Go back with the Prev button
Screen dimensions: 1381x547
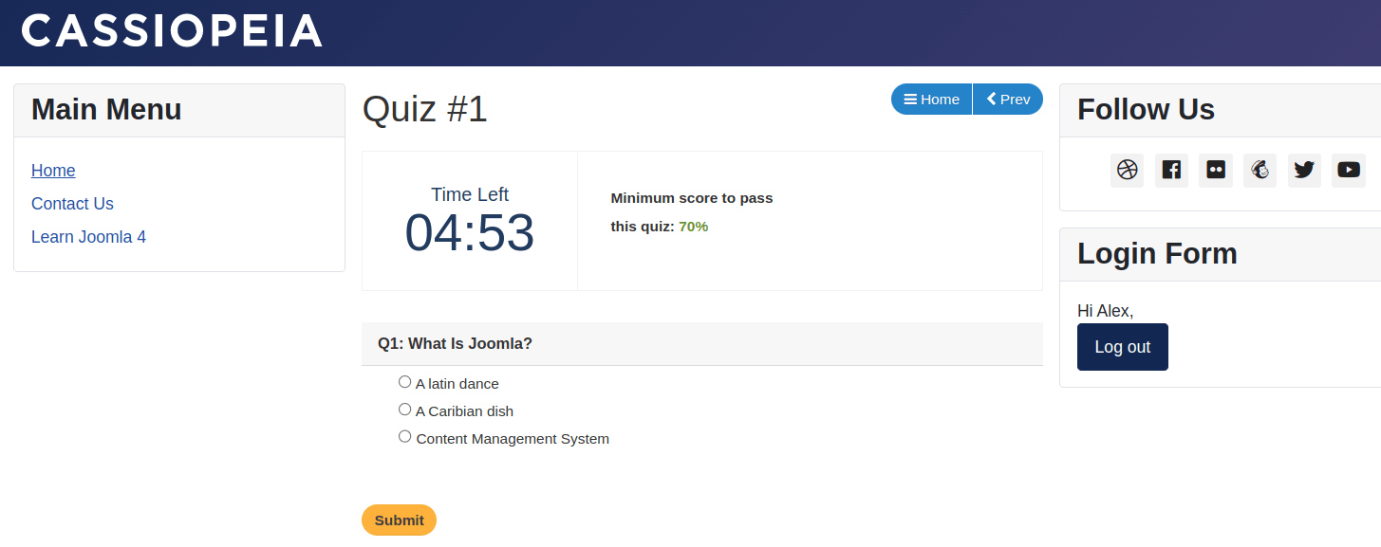tap(1008, 100)
